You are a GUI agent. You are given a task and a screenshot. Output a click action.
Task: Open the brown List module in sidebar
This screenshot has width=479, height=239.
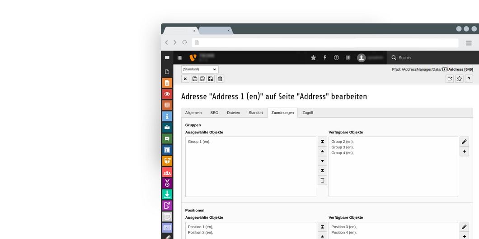(x=167, y=105)
